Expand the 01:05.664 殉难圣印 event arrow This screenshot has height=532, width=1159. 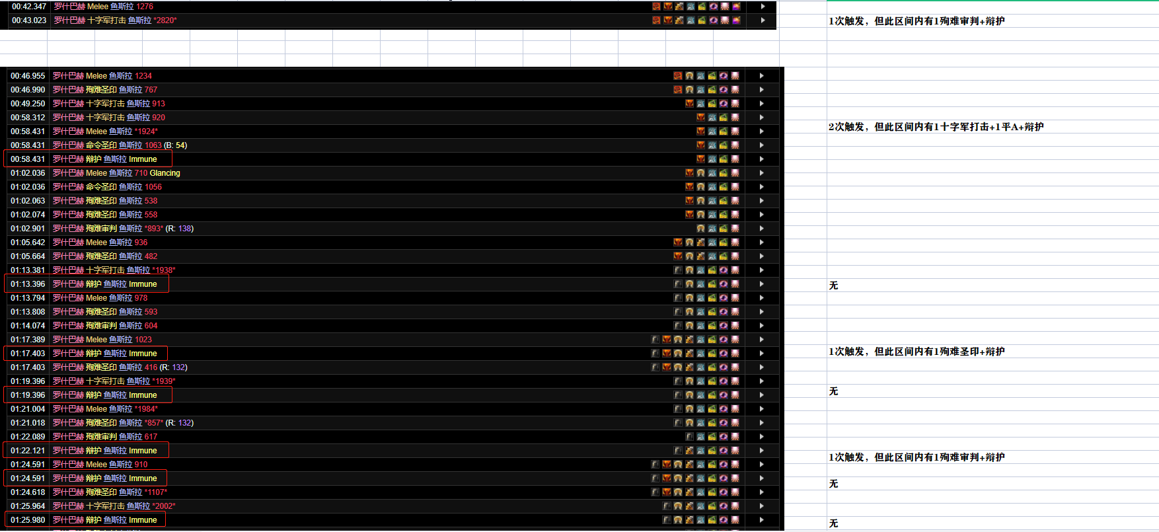tap(761, 256)
